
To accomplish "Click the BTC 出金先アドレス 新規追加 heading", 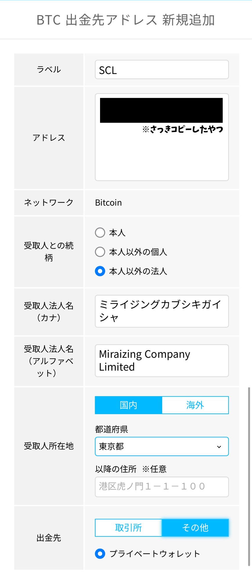I will pyautogui.click(x=126, y=20).
